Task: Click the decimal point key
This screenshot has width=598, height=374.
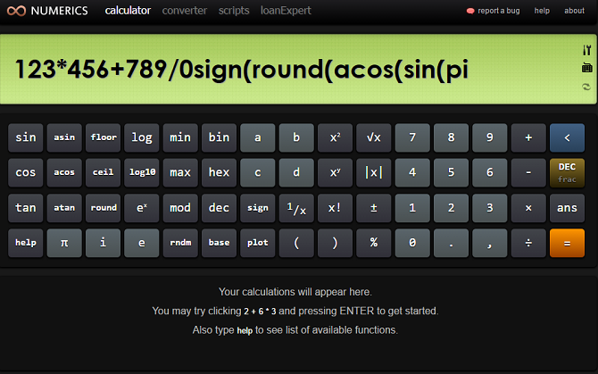Action: [x=451, y=243]
